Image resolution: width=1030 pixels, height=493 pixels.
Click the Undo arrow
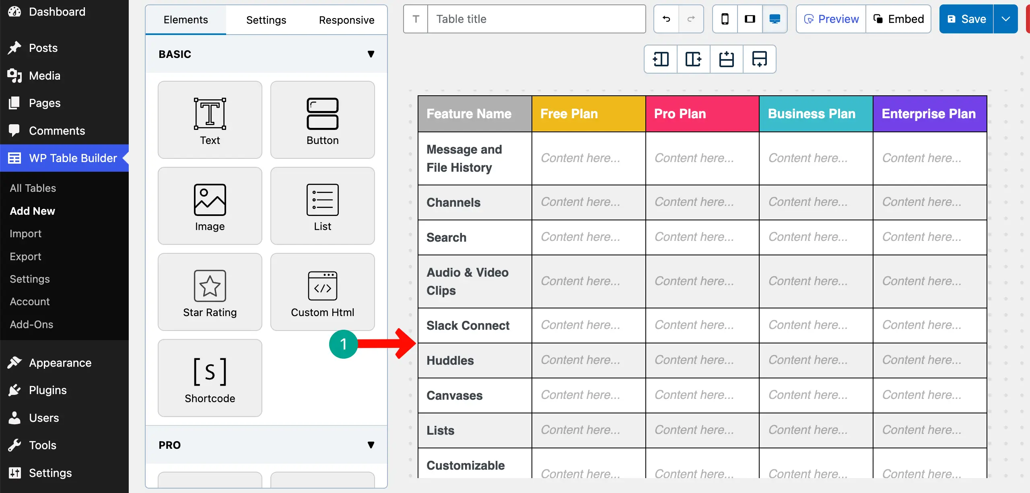click(665, 18)
